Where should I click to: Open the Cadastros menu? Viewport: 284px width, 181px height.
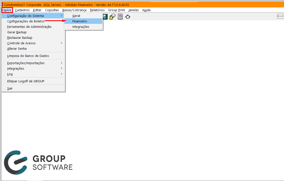(22, 10)
